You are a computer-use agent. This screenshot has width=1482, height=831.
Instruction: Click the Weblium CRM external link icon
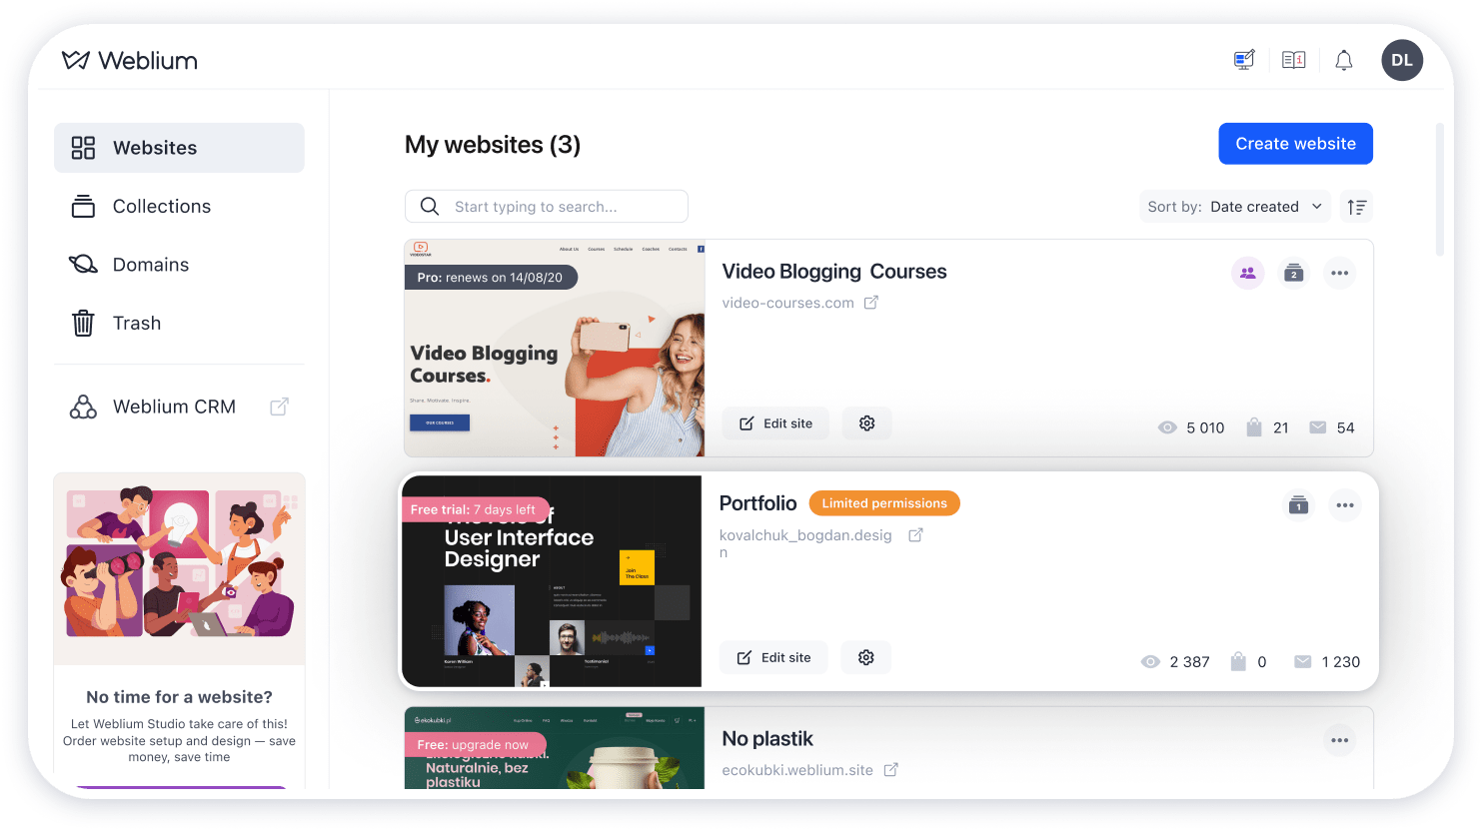coord(280,407)
